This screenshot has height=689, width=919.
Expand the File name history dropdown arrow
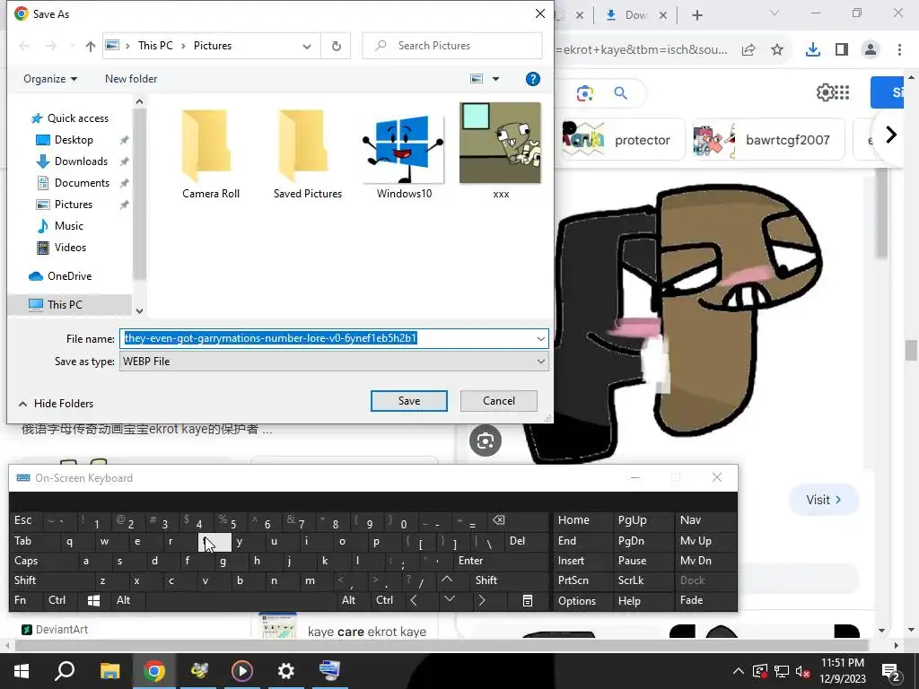(x=540, y=338)
